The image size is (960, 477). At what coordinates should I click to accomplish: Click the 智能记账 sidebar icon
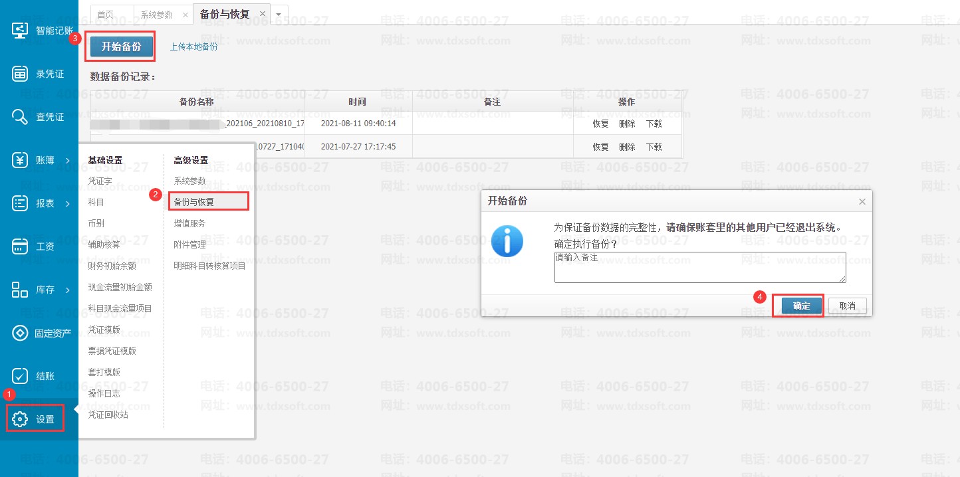tap(21, 31)
